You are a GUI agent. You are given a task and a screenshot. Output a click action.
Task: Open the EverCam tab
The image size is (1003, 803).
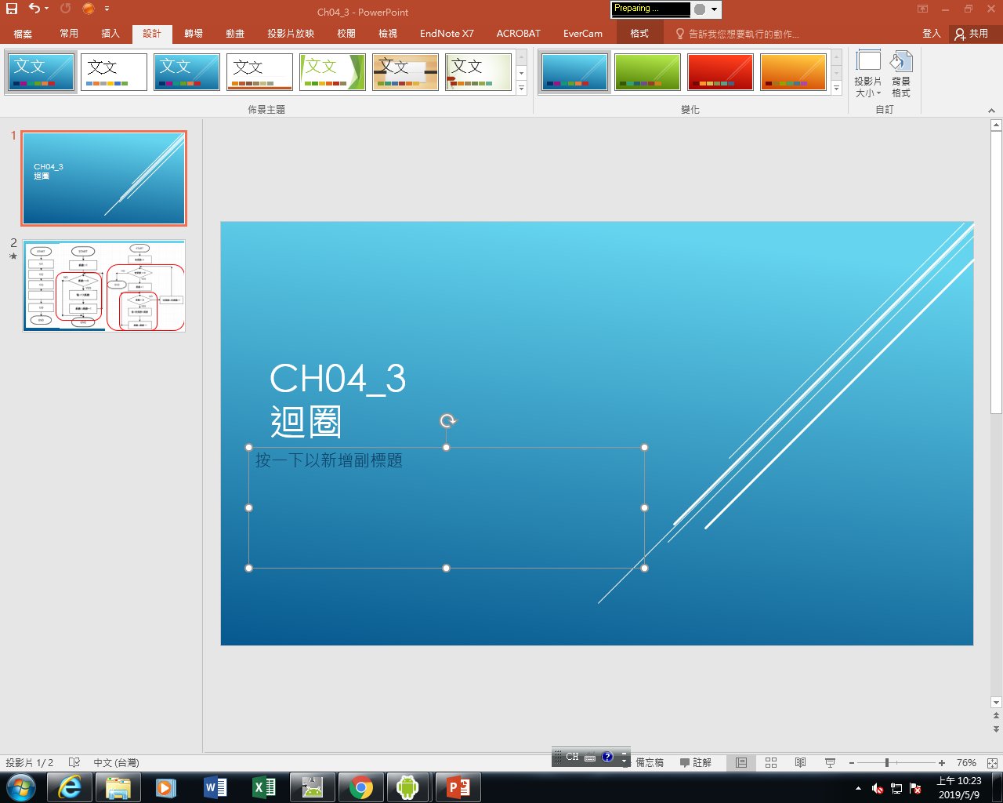click(x=583, y=34)
